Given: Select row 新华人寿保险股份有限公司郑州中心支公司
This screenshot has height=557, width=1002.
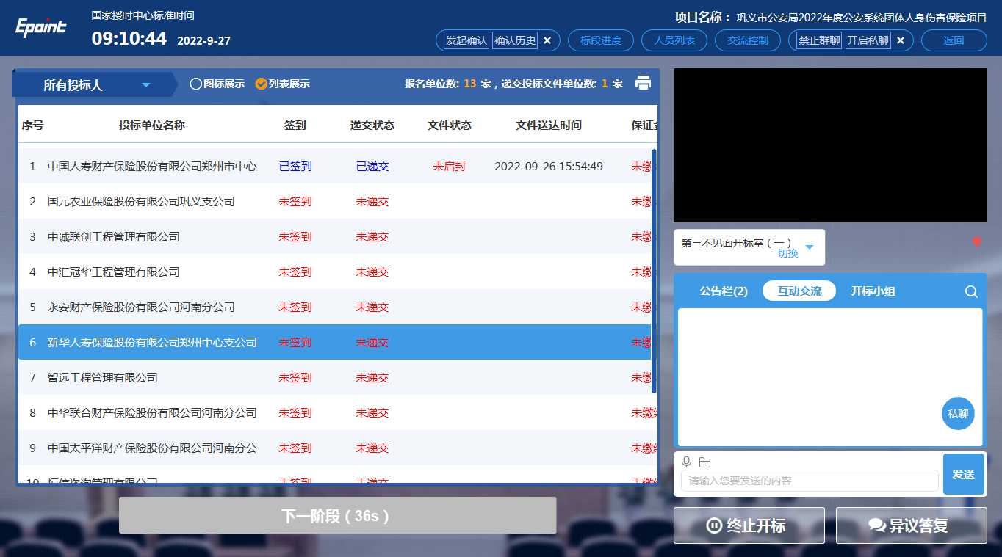Looking at the screenshot, I should [x=335, y=343].
